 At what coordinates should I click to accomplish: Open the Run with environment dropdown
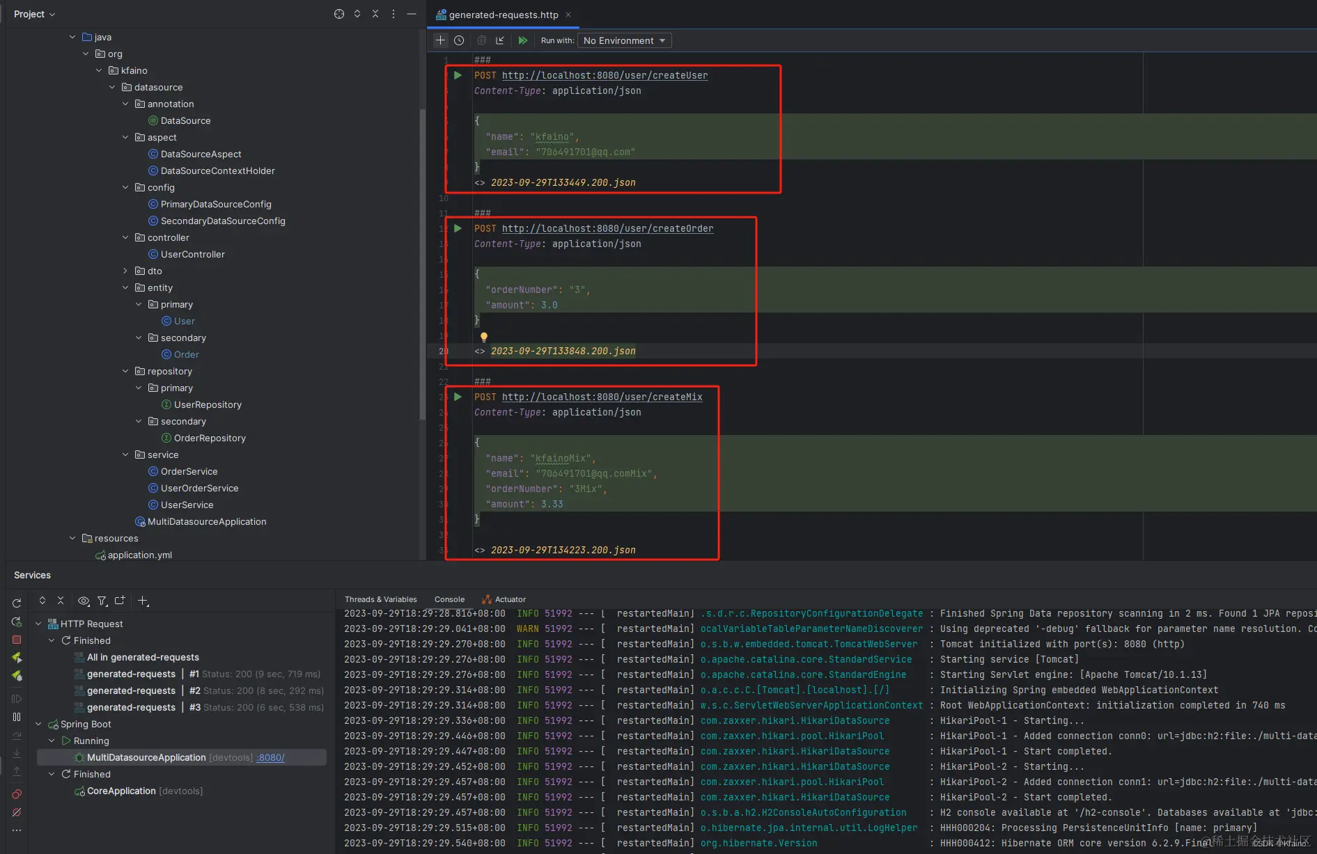tap(625, 40)
